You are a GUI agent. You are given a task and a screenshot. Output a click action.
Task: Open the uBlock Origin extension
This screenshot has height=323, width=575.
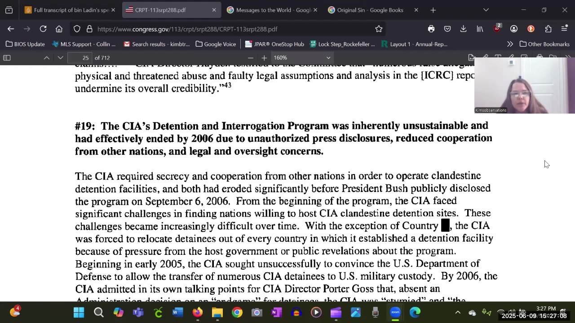pos(497,29)
